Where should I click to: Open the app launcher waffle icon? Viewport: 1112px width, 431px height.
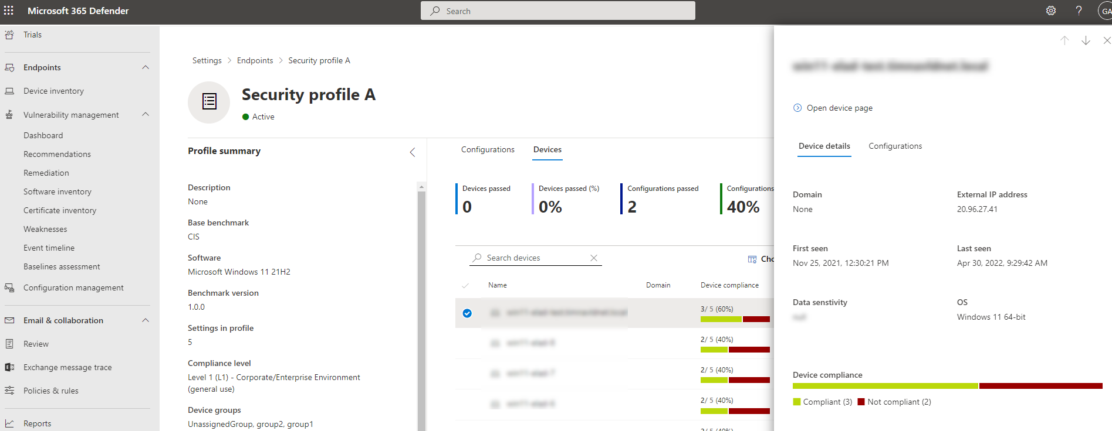click(9, 11)
